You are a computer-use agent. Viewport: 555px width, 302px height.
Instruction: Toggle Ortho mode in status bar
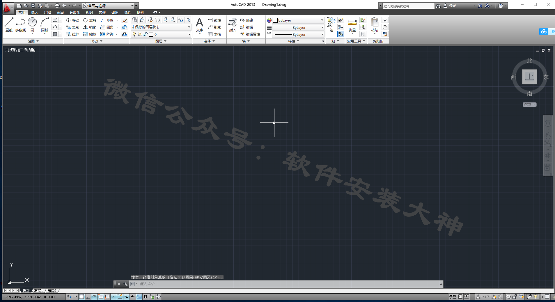pos(88,296)
